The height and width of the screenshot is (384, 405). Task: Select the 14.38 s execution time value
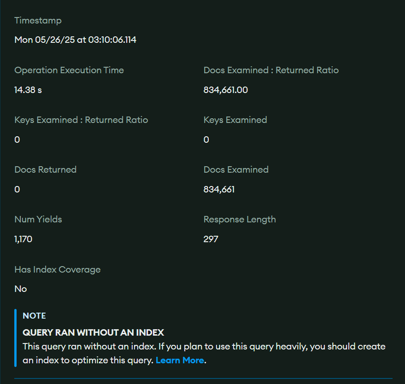tap(28, 90)
